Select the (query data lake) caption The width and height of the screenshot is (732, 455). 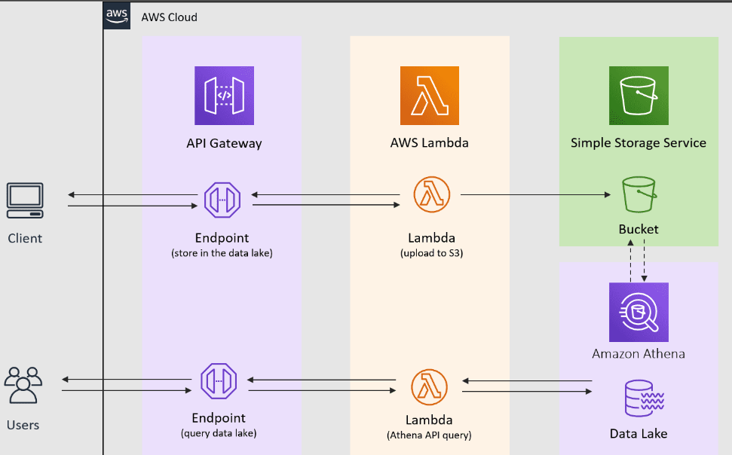click(x=219, y=433)
